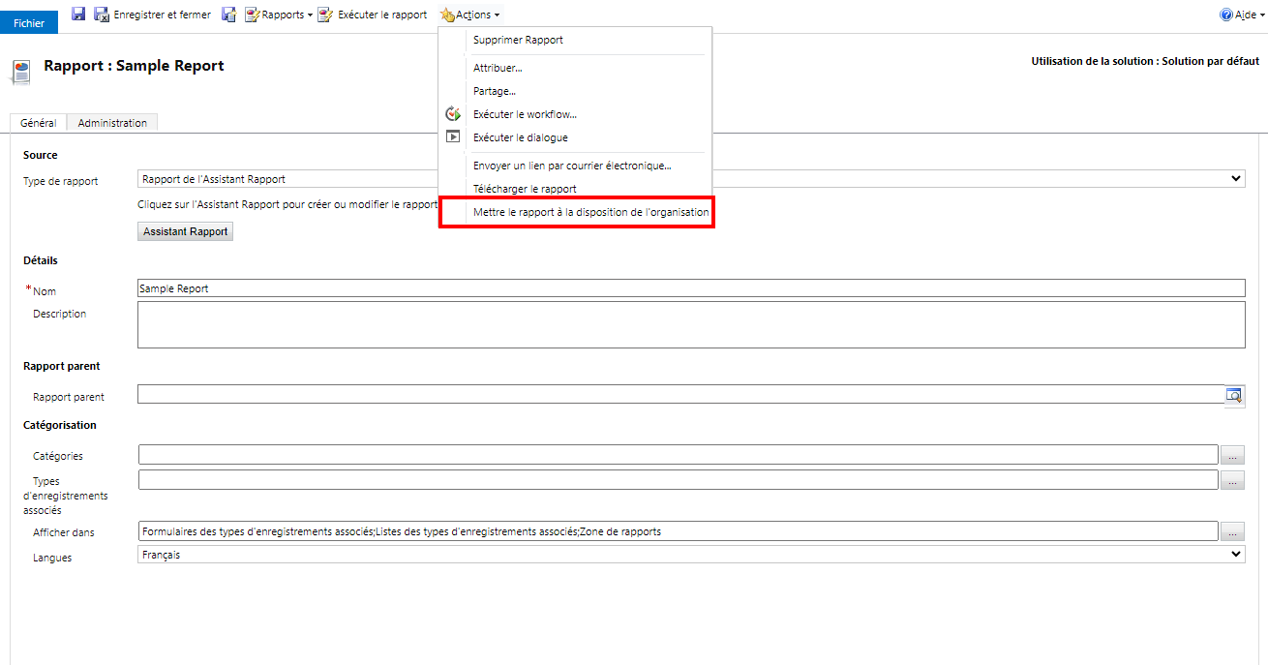Click the Actions star icon
1268x665 pixels.
click(x=447, y=15)
